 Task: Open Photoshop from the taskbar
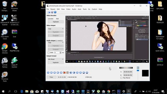click(119, 91)
